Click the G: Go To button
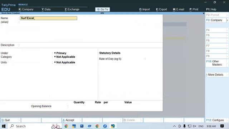The height and width of the screenshot is (129, 229). coord(103,9)
